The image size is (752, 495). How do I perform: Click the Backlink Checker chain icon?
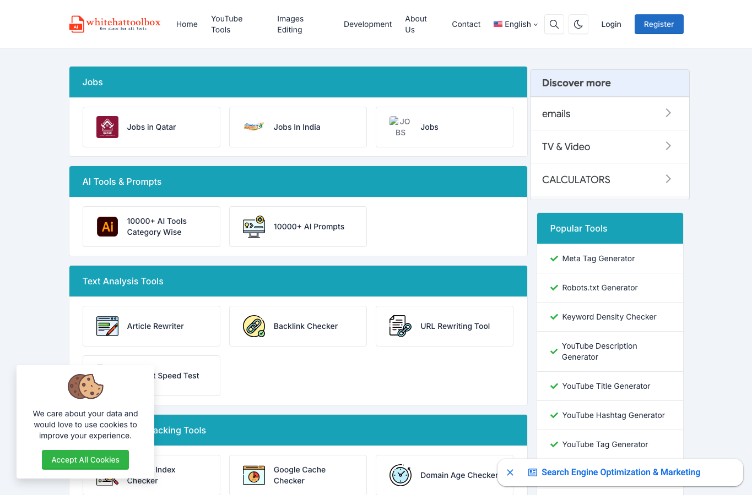(x=254, y=326)
